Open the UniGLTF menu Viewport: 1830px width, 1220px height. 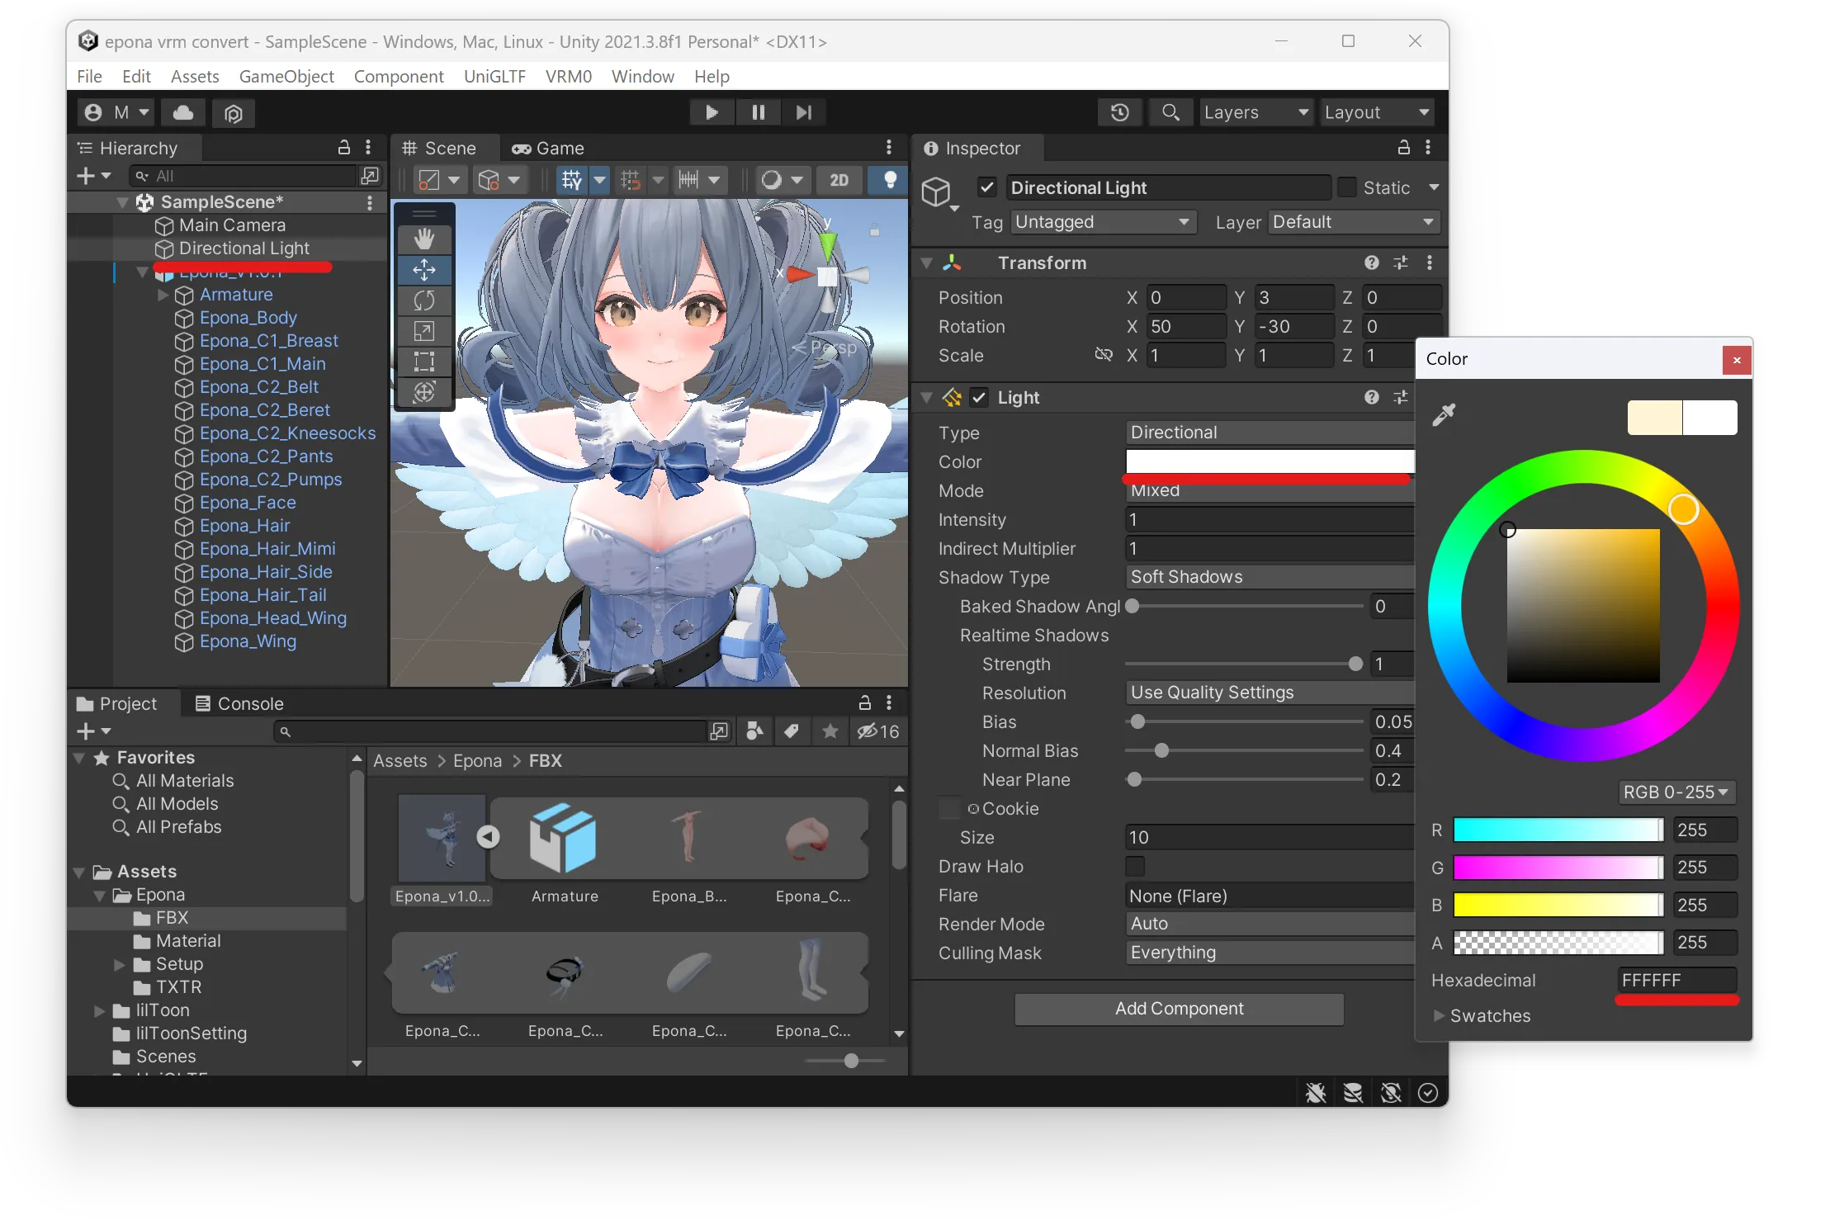click(x=494, y=76)
